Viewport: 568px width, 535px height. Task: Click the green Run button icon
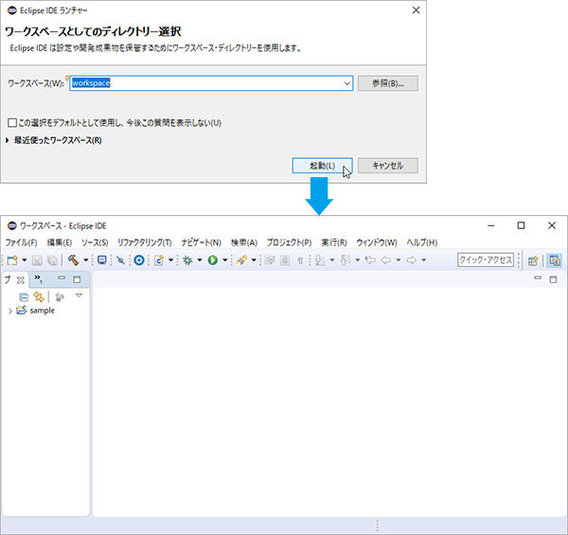click(213, 260)
